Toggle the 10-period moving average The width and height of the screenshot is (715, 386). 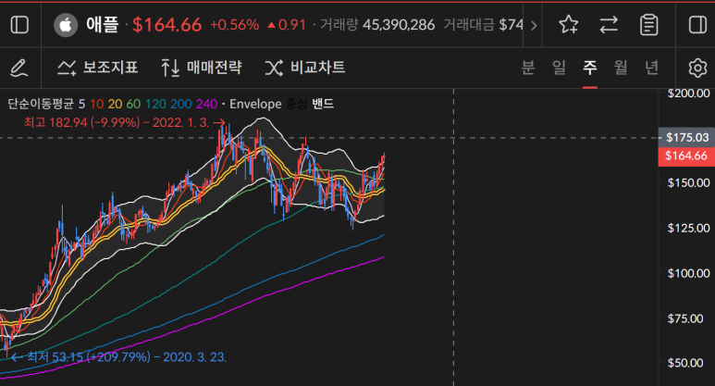pos(97,104)
